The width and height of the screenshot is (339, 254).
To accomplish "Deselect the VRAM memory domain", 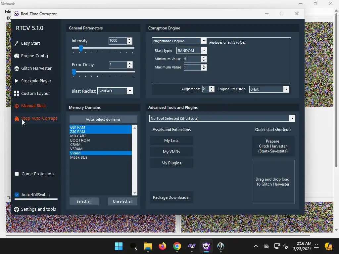I will click(101, 153).
